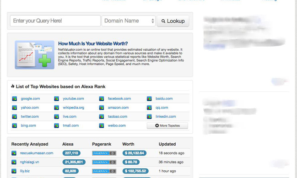The width and height of the screenshot is (297, 178).
Task: Open the baidu.com link
Action: tap(164, 99)
